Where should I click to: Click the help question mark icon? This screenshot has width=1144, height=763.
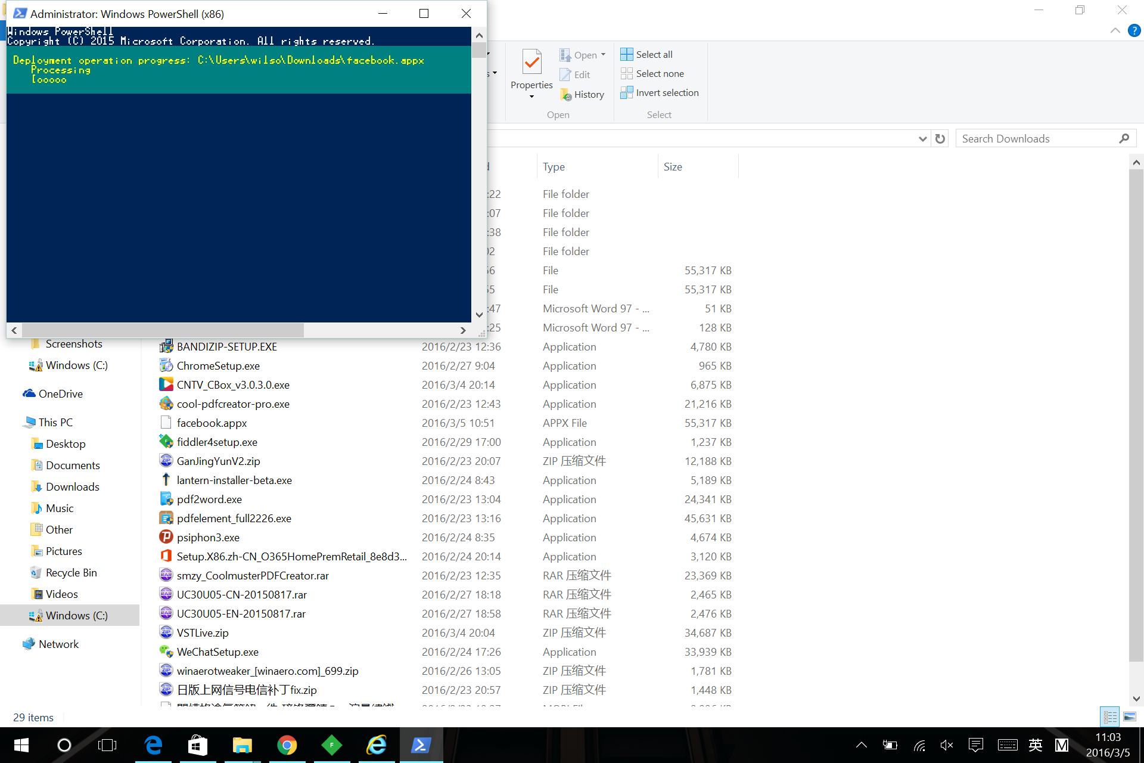click(x=1134, y=30)
